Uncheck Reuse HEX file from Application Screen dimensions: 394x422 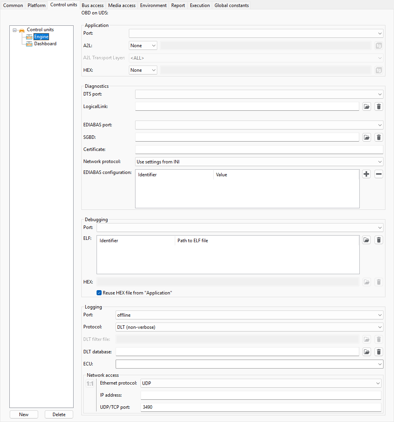pos(99,293)
